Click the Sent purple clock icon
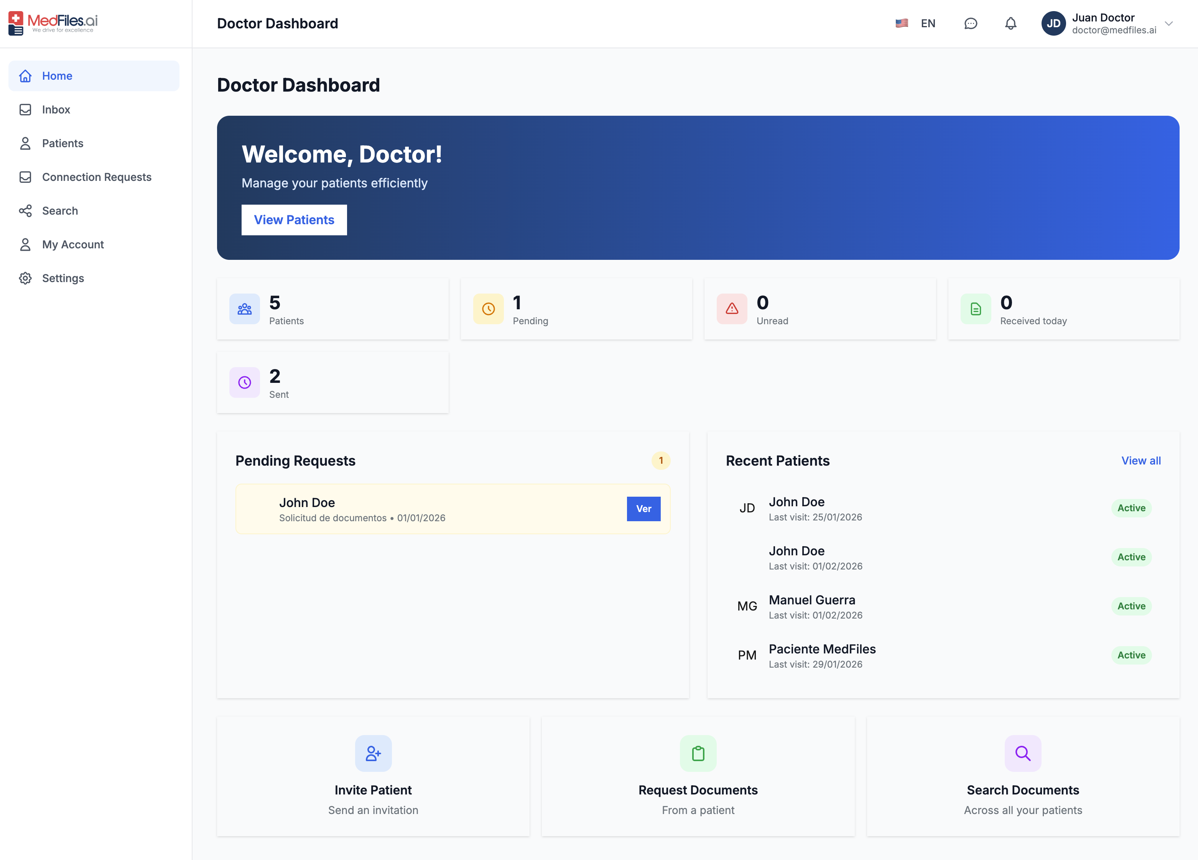 point(245,382)
